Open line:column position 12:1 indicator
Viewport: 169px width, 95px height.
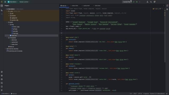tap(131, 94)
